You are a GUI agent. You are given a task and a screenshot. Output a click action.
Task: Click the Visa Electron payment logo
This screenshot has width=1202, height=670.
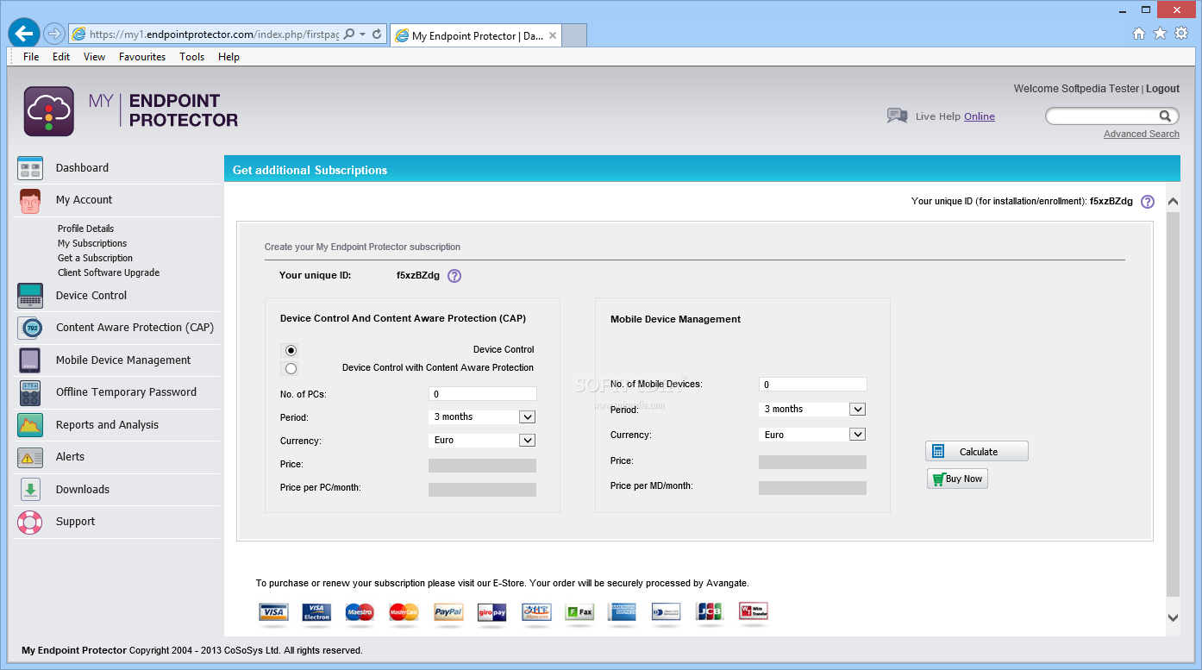[x=316, y=612]
